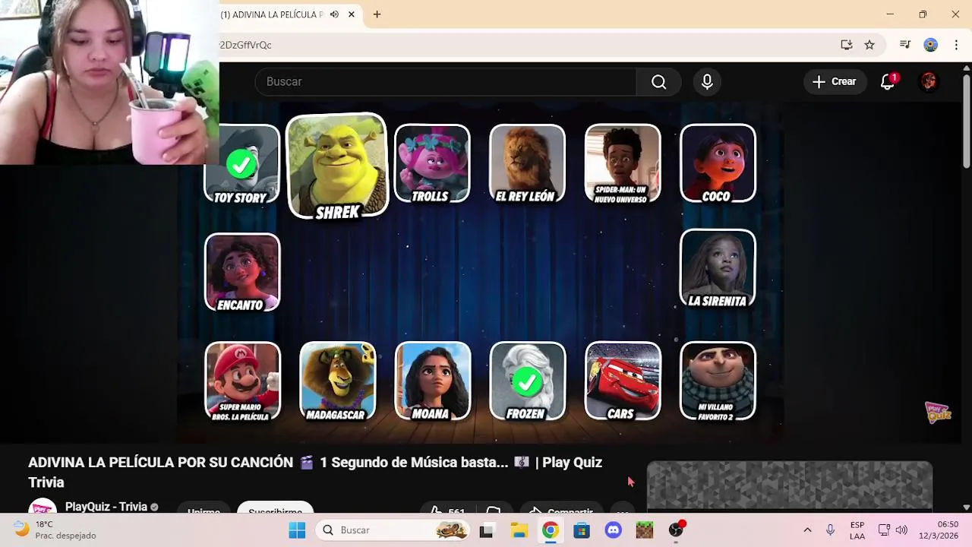Click the Cars movie card
This screenshot has width=972, height=547.
623,381
